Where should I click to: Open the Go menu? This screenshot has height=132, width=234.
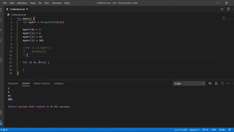click(x=40, y=3)
